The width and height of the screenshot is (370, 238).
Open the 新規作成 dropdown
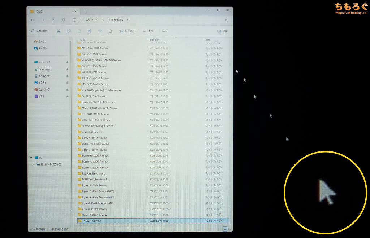pyautogui.click(x=40, y=31)
